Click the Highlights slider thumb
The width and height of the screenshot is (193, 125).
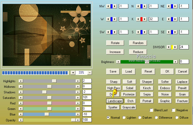pyautogui.click(x=54, y=81)
